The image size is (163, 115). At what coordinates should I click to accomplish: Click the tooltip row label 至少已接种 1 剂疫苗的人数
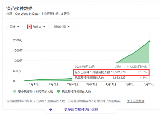(x=92, y=72)
